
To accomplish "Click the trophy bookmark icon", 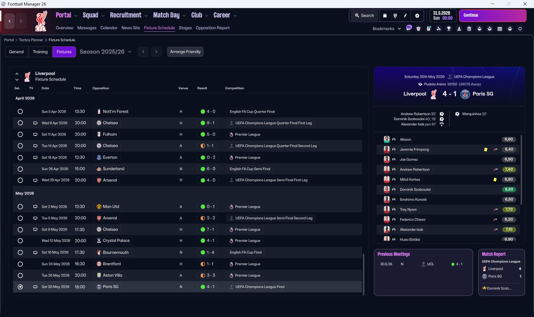I will [x=449, y=29].
